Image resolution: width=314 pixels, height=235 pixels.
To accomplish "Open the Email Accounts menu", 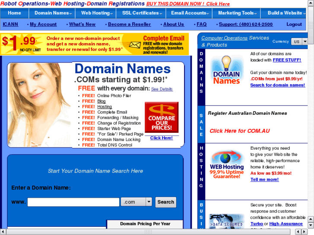I will coord(189,13).
